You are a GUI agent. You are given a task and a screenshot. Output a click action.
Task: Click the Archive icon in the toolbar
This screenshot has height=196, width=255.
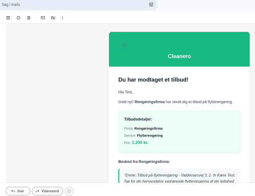pos(8,18)
